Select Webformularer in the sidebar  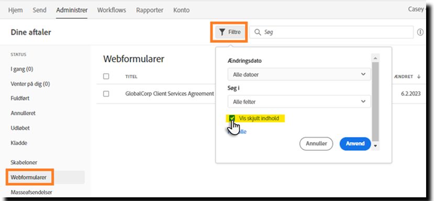coord(28,177)
